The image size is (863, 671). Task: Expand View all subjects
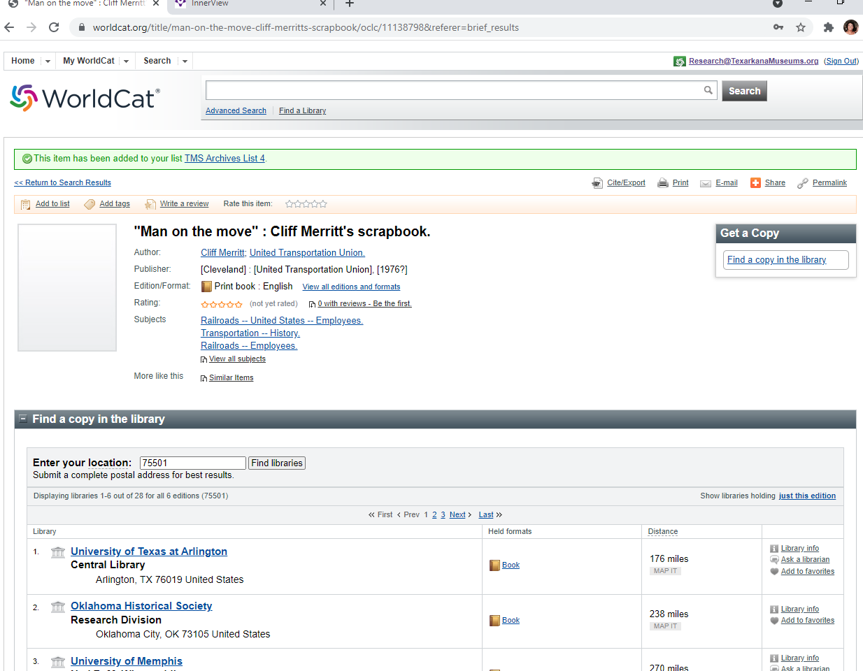point(237,359)
